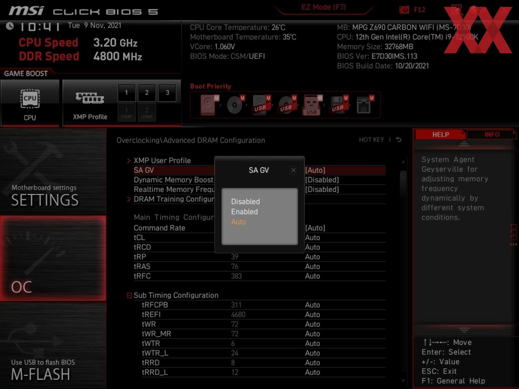Select XMP profile 1
The image size is (519, 389).
point(126,93)
